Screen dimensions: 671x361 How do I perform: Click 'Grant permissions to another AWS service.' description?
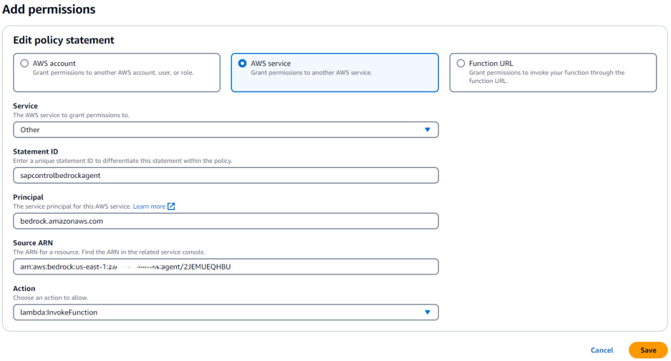click(x=311, y=73)
